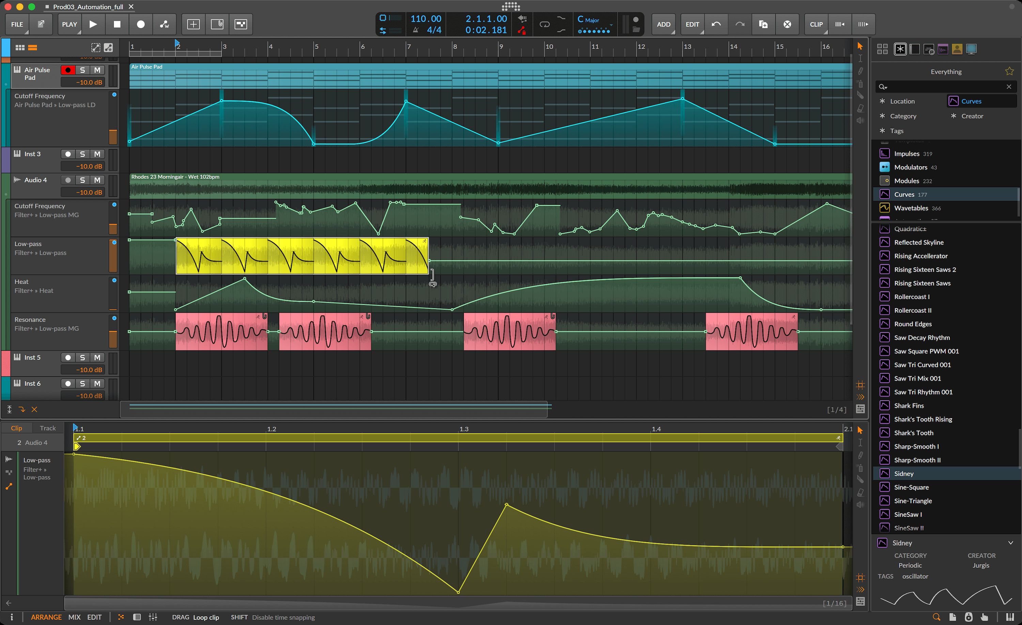Mark the browser search as favorite with the star icon
This screenshot has width=1022, height=625.
click(1009, 71)
